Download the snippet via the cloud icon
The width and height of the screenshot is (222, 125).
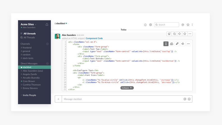[x=172, y=44]
